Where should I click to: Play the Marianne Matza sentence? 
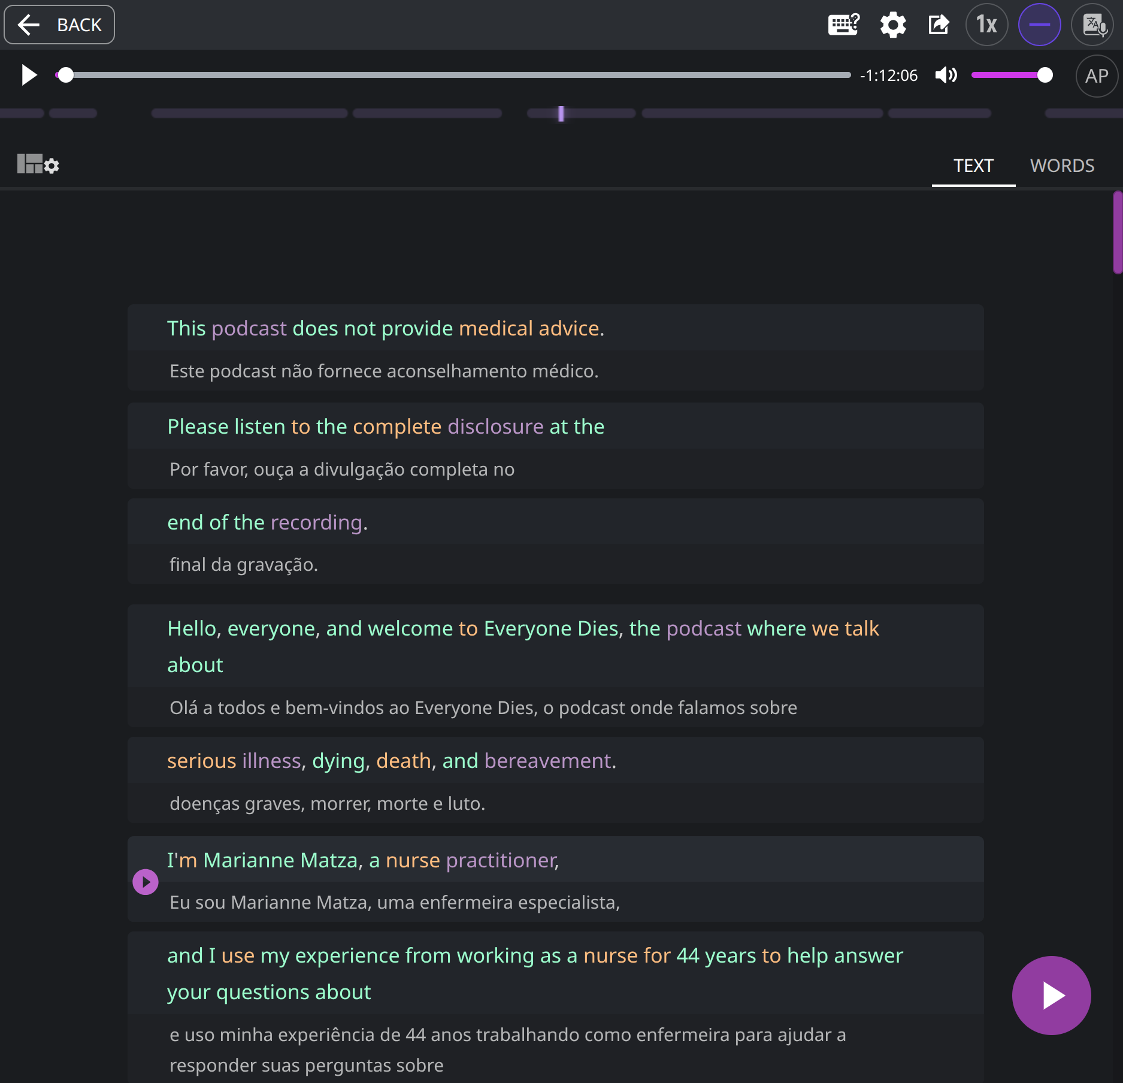(146, 882)
